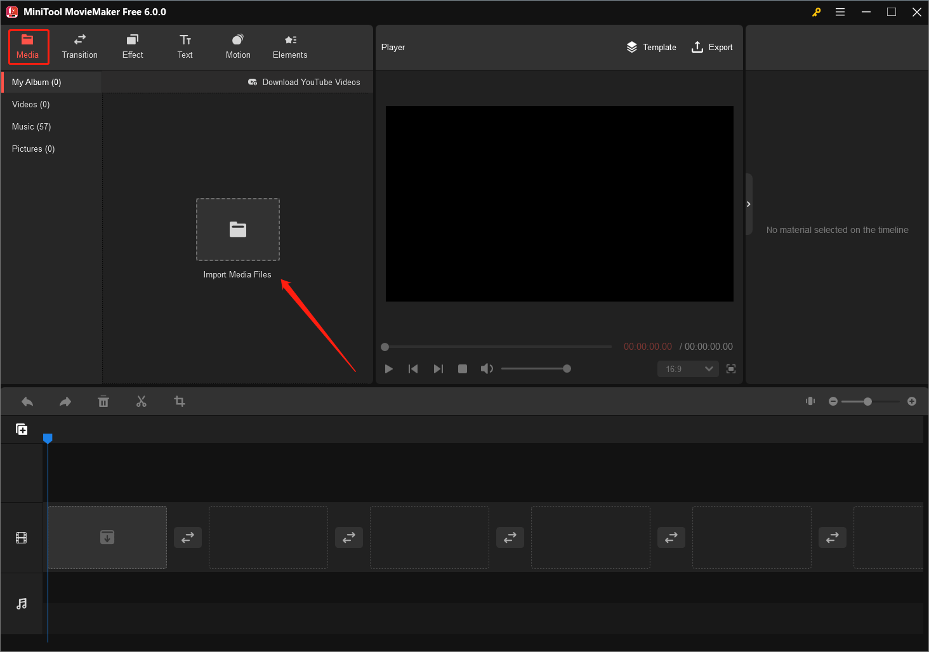Click the fourth transition slot on the timeline
The height and width of the screenshot is (652, 929).
[671, 538]
